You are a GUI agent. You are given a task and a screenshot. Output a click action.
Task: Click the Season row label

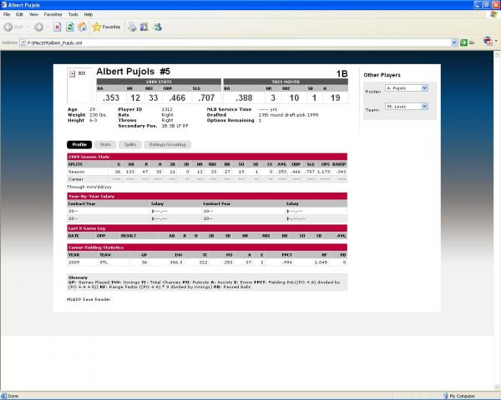pyautogui.click(x=76, y=172)
